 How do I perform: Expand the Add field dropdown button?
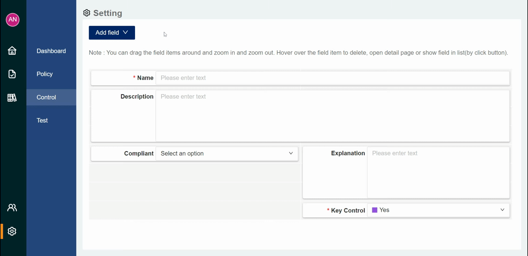112,33
